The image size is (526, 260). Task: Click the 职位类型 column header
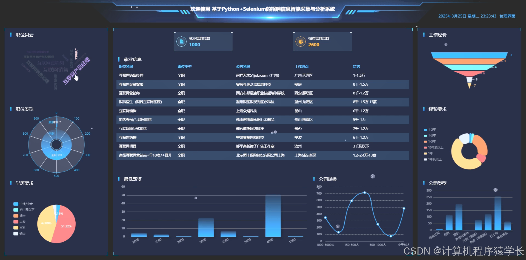point(184,67)
